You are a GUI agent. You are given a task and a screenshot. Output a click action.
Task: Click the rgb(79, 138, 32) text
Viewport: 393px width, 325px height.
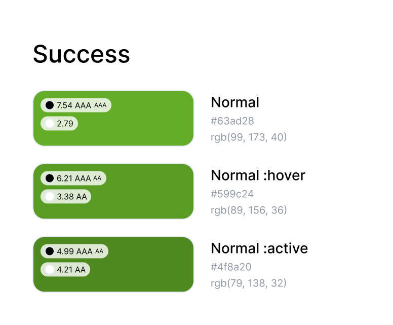click(249, 283)
